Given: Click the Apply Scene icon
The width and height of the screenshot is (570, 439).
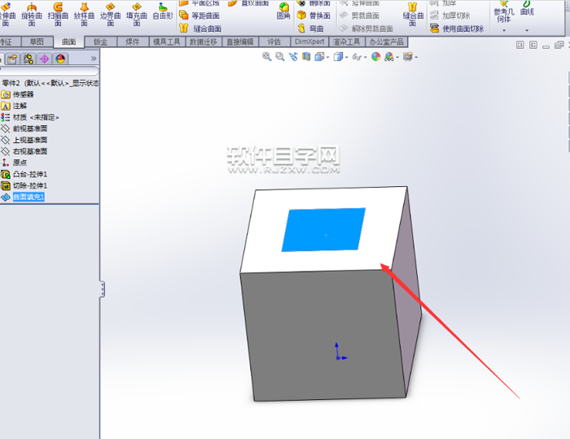Looking at the screenshot, I should click(x=389, y=57).
